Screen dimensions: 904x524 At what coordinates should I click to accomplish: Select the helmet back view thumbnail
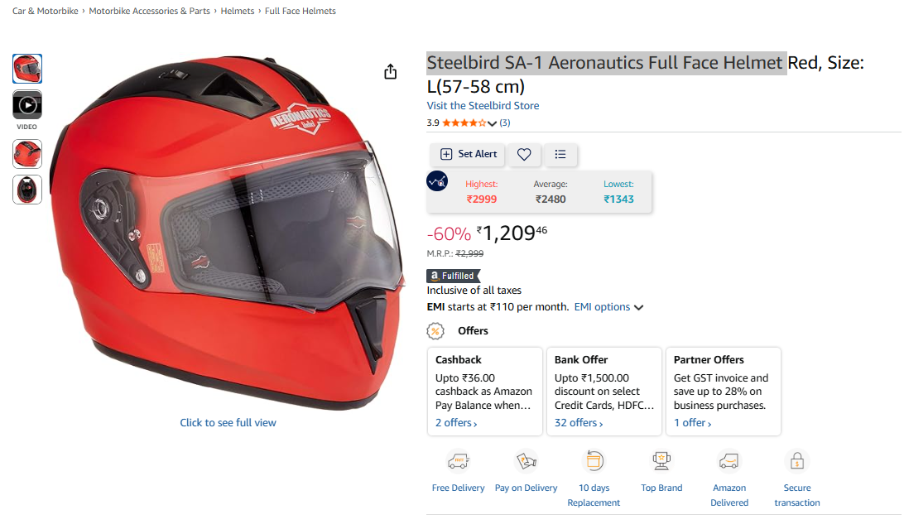point(27,190)
